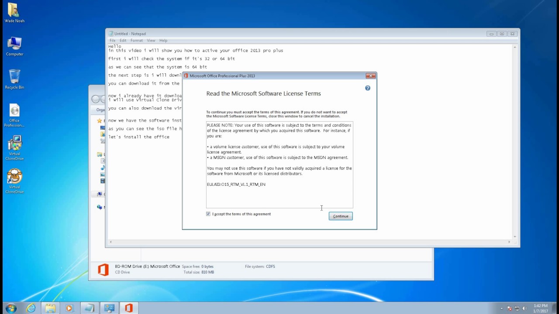559x314 pixels.
Task: Select the Virtual CloneDrive monitor shortcut icon
Action: coord(14,148)
